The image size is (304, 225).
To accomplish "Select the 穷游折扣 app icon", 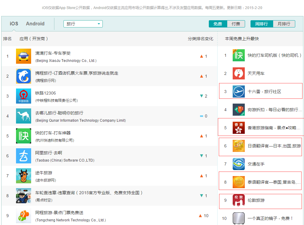I will [x=239, y=110].
